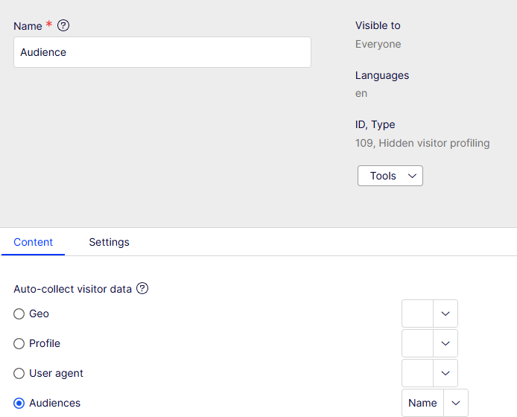Click the Audiences option label
The image size is (517, 417).
(54, 403)
